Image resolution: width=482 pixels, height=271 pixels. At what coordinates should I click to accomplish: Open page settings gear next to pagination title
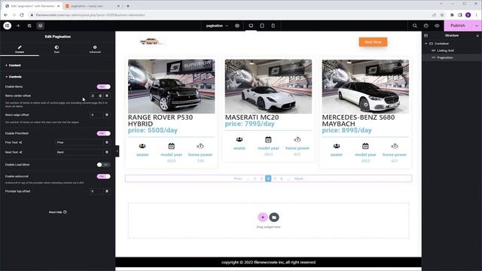coord(237,26)
